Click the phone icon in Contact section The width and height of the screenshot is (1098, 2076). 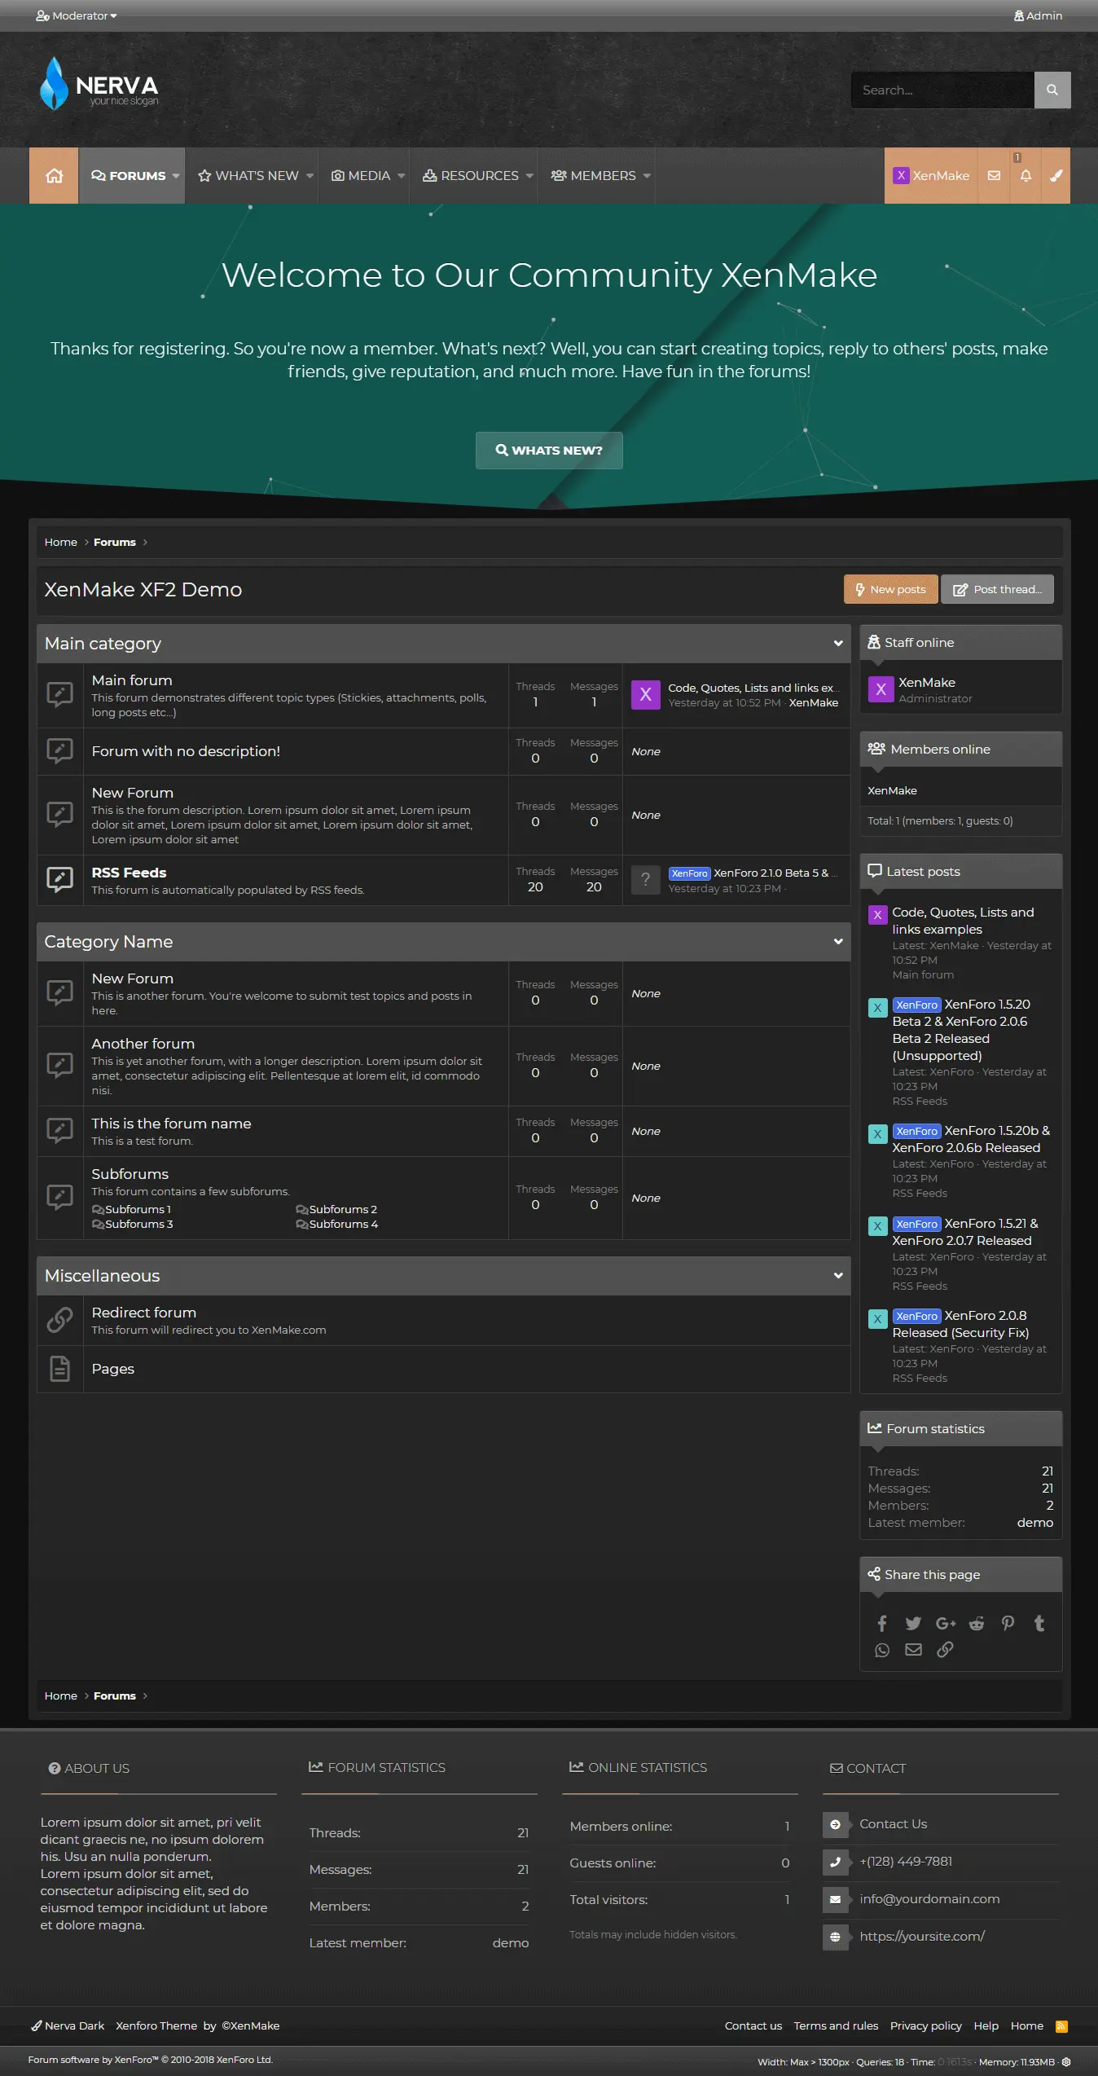click(x=835, y=1862)
